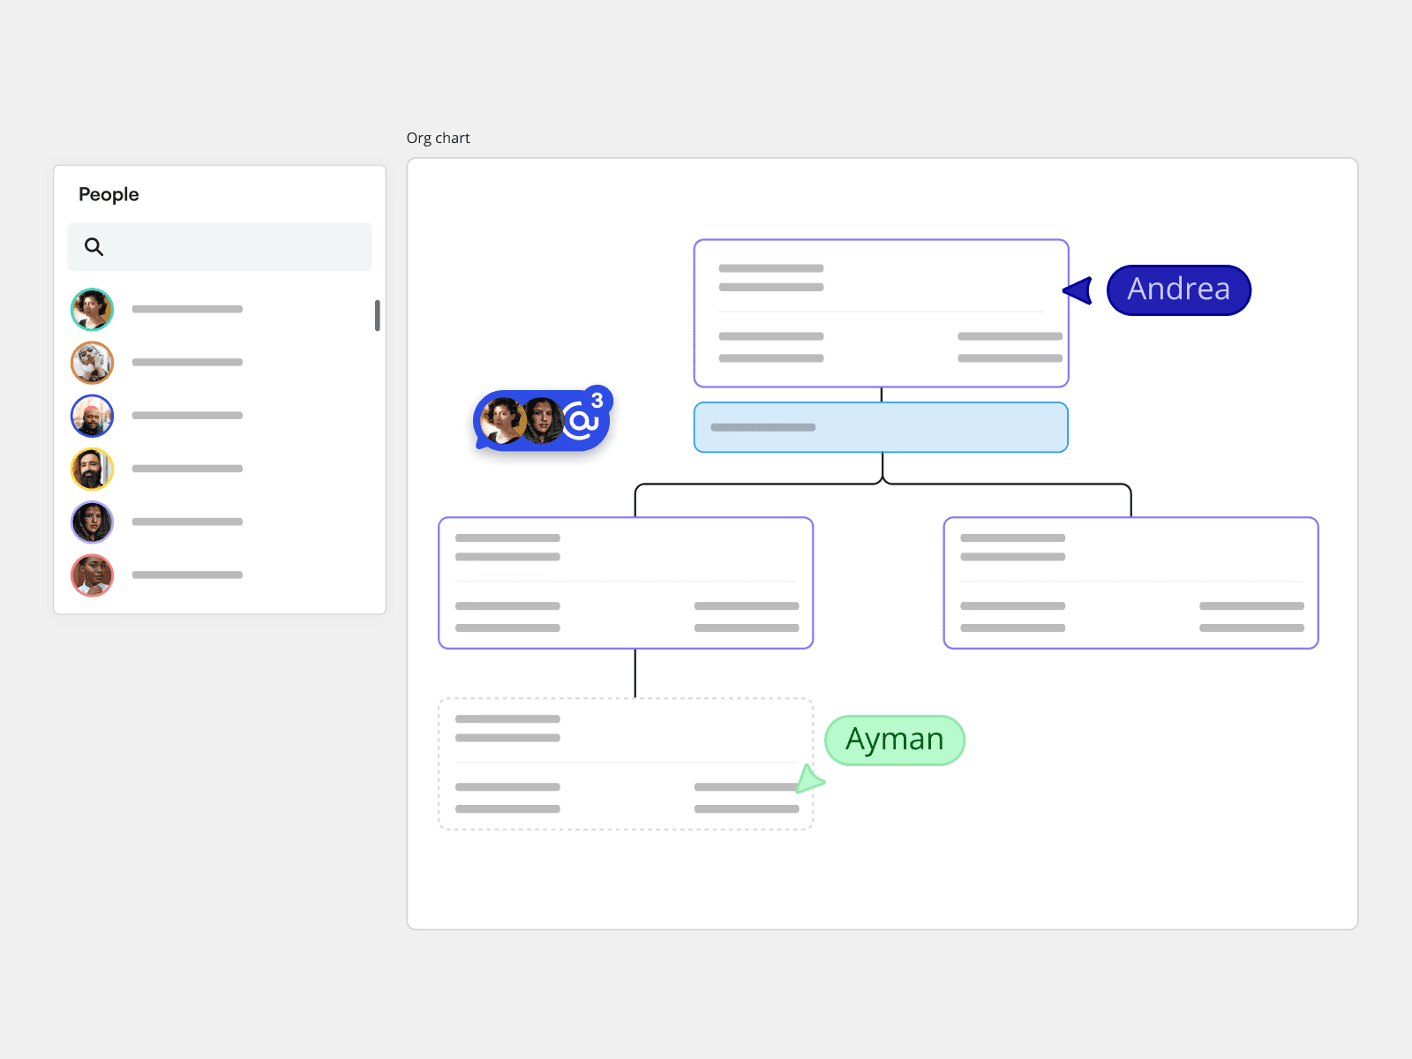Select the dashed placeholder card
1412x1059 pixels.
click(625, 764)
